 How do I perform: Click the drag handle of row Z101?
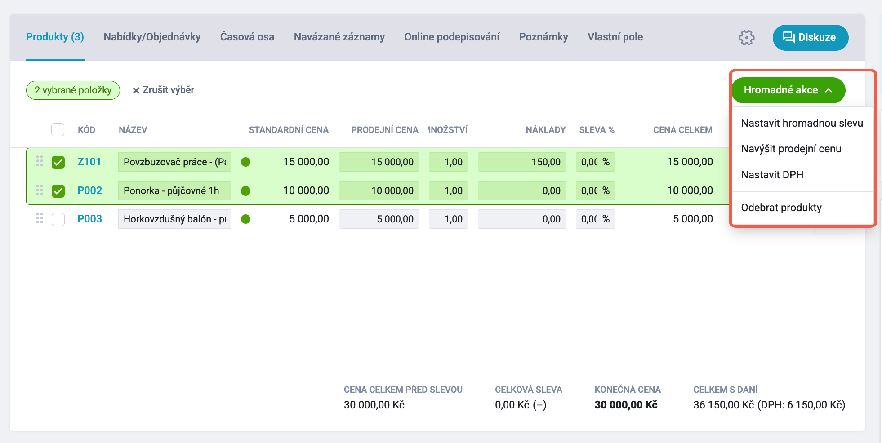tap(40, 161)
